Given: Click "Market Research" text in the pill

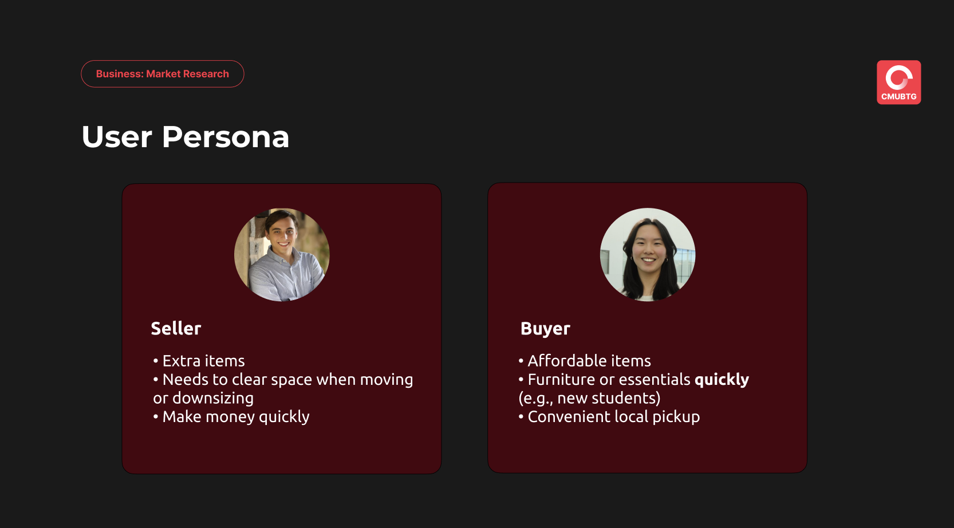Looking at the screenshot, I should tap(187, 74).
